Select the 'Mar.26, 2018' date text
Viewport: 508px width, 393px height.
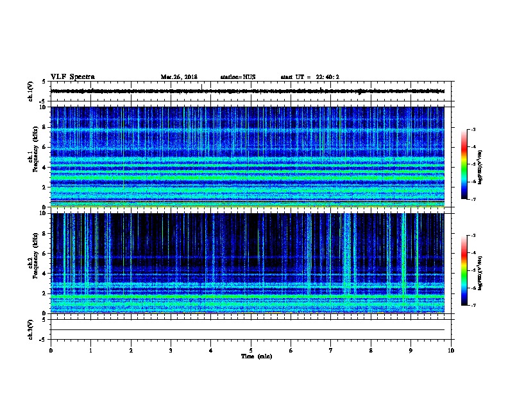tap(179, 77)
